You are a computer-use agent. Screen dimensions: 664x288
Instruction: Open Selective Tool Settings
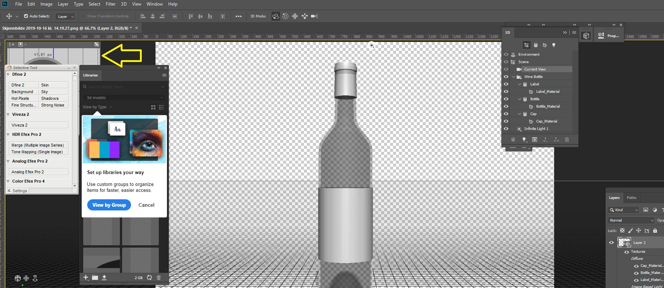point(17,191)
